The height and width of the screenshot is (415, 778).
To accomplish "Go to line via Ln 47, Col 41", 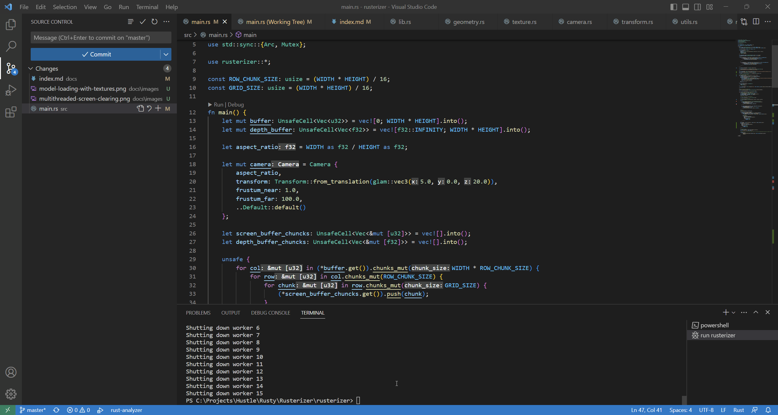I will [646, 410].
